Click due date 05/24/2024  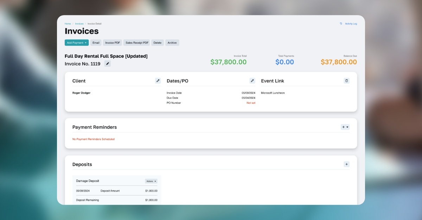pyautogui.click(x=249, y=98)
